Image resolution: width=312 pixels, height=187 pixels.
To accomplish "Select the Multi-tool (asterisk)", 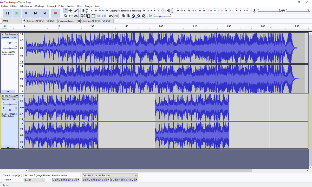I will click(x=76, y=16).
